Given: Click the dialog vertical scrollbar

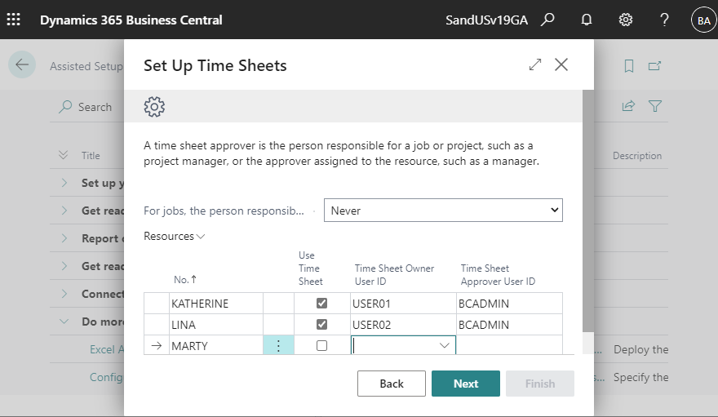Looking at the screenshot, I should (588, 211).
